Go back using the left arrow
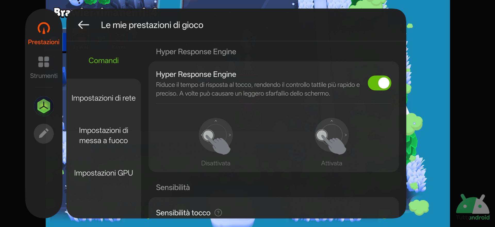Image resolution: width=495 pixels, height=227 pixels. (x=83, y=25)
